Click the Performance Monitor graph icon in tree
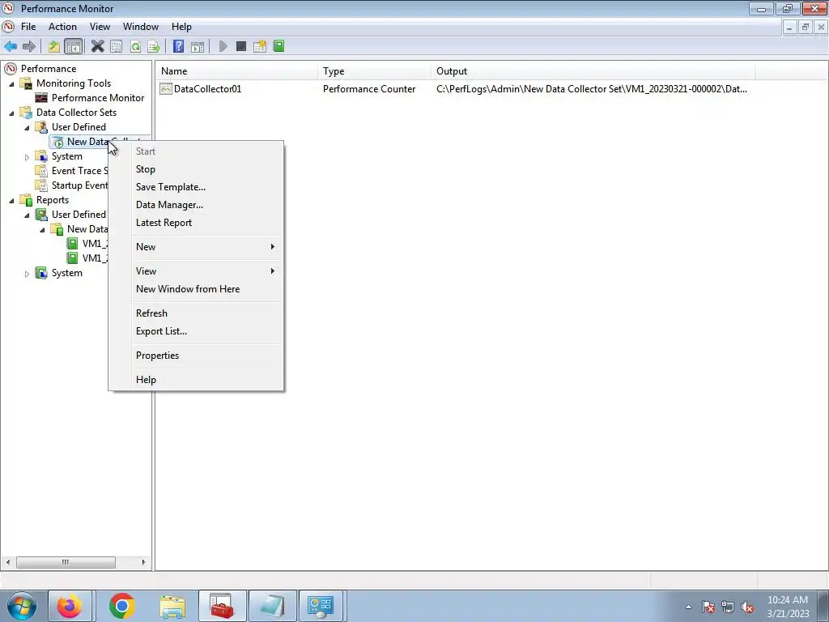829x622 pixels. pyautogui.click(x=41, y=98)
